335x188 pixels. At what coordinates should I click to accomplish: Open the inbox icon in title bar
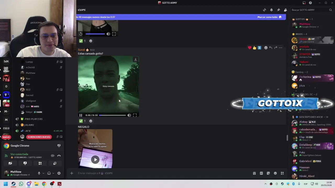point(304,3)
